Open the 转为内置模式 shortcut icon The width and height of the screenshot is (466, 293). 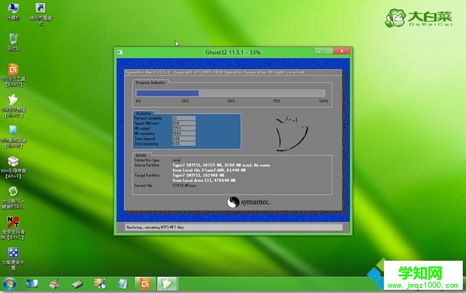41,14
